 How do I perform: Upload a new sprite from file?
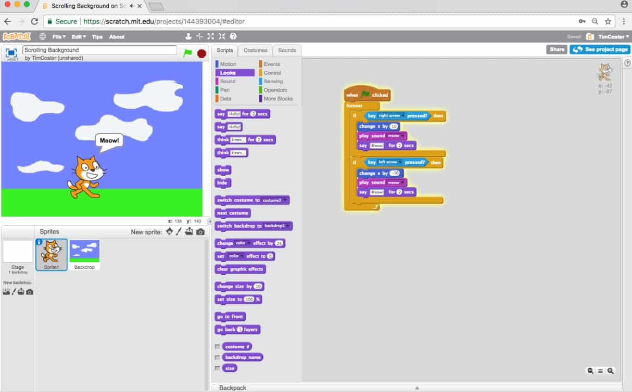[189, 232]
